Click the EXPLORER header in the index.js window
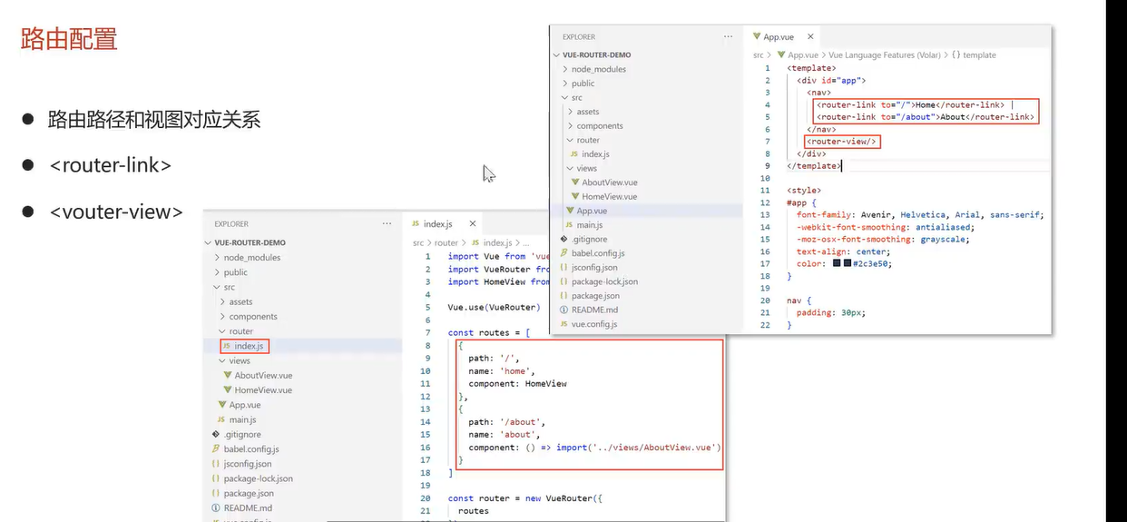This screenshot has width=1127, height=522. tap(231, 223)
